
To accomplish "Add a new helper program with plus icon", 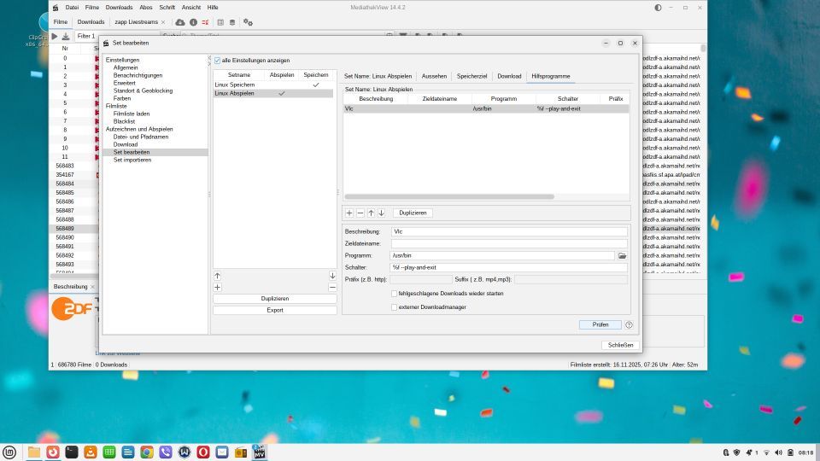I will coord(349,213).
